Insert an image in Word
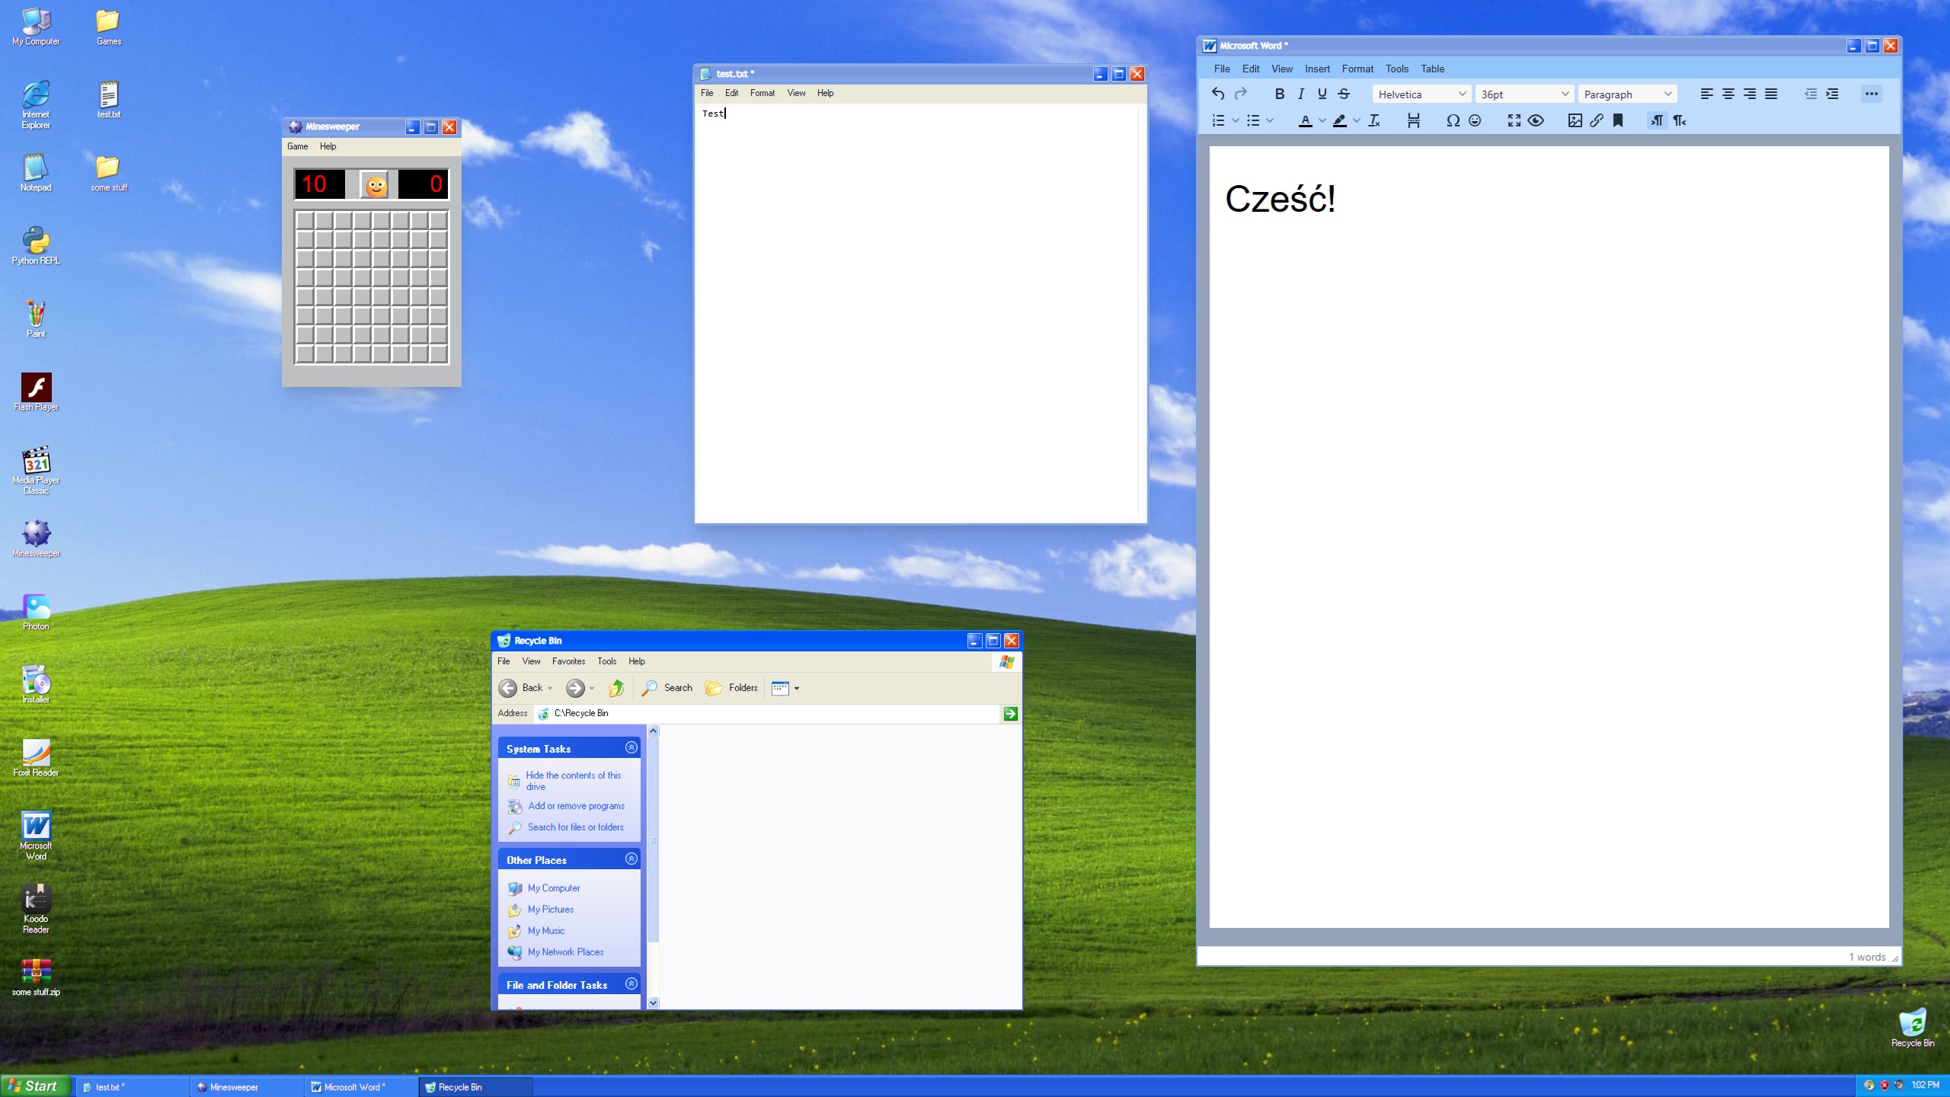 coord(1575,120)
